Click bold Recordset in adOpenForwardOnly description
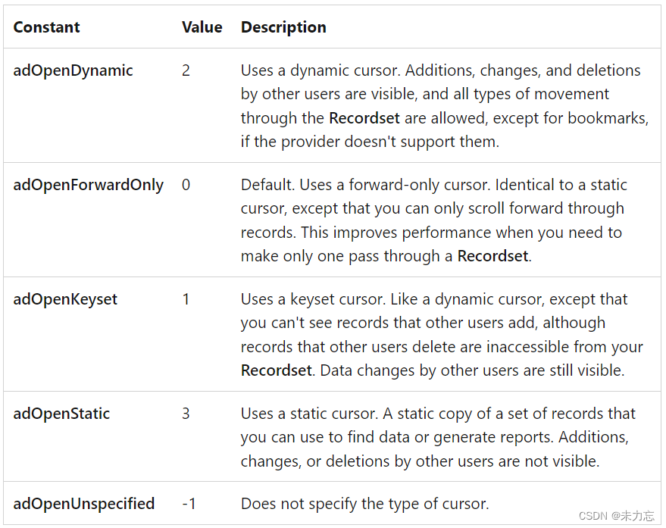Image resolution: width=666 pixels, height=528 pixels. click(x=492, y=256)
